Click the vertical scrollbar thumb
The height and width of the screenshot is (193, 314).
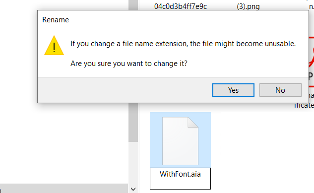click(x=133, y=122)
